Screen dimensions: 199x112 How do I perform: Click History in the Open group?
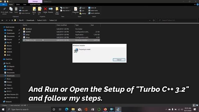[83, 13]
